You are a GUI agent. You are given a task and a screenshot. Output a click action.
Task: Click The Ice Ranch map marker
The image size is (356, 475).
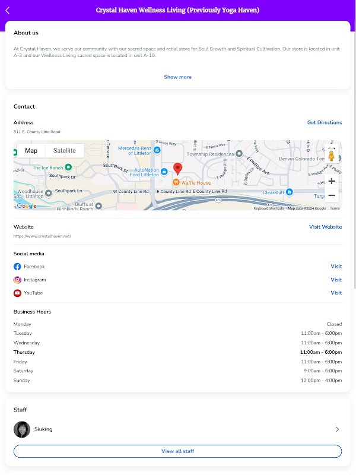click(x=68, y=167)
